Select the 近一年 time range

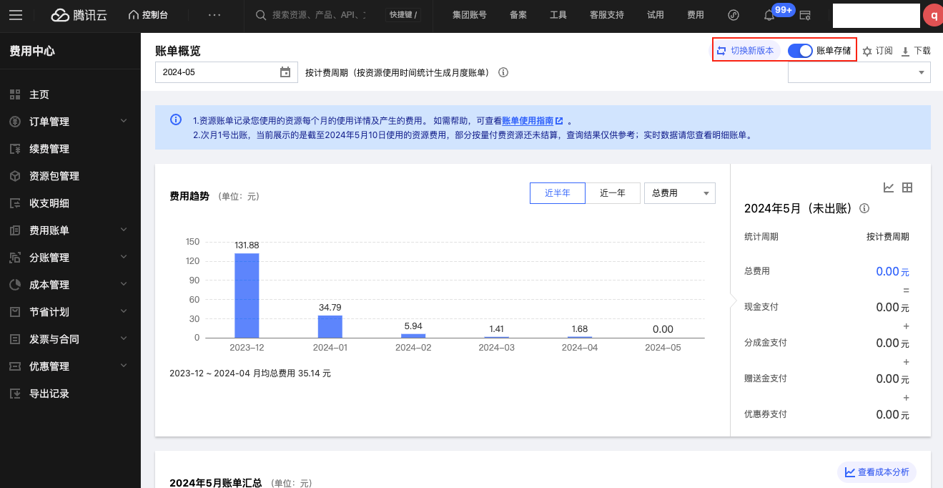point(613,193)
